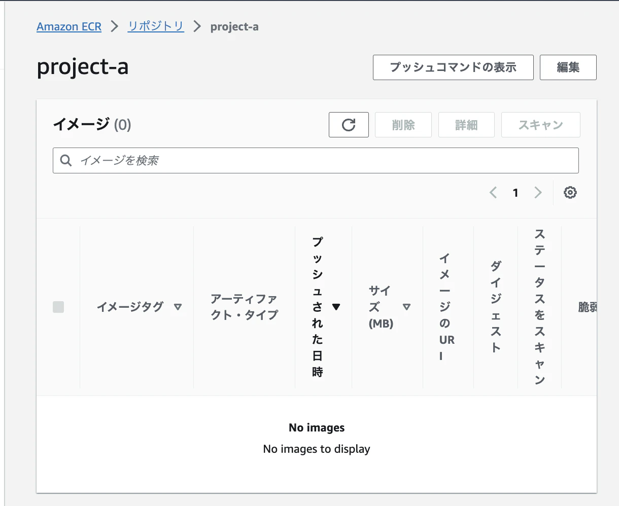Click the No images to display message
619x506 pixels.
pyautogui.click(x=317, y=449)
